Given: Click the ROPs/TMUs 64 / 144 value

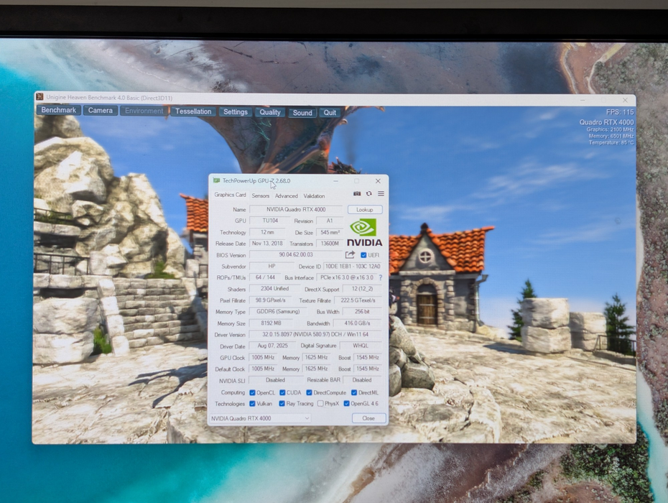Looking at the screenshot, I should point(265,277).
